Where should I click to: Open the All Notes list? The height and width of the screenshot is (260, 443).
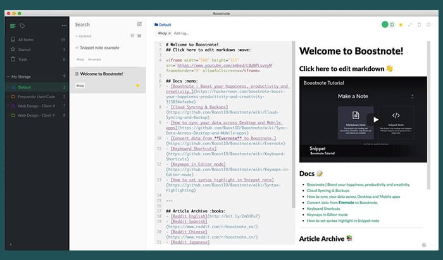[x=37, y=40]
